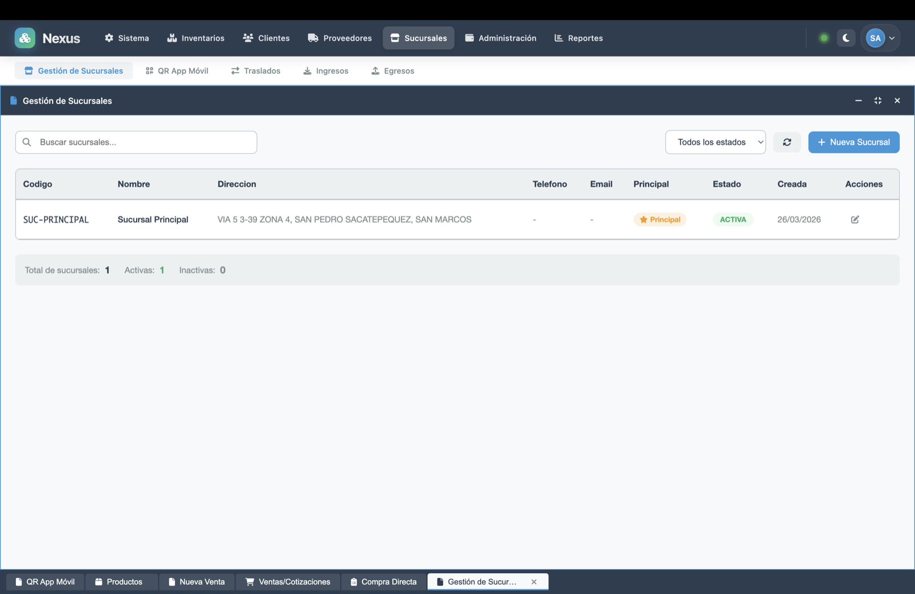Viewport: 915px width, 594px height.
Task: Switch to the Reportes menu item
Action: (578, 38)
